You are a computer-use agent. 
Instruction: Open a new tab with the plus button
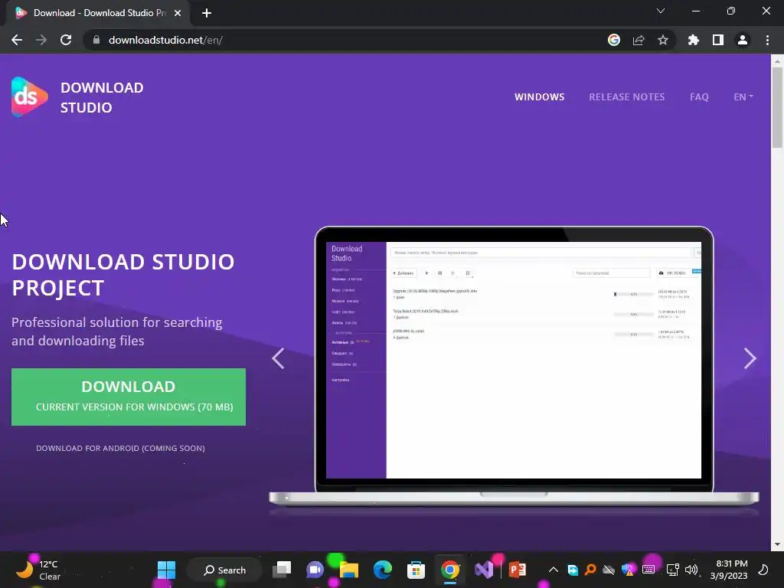tap(207, 13)
